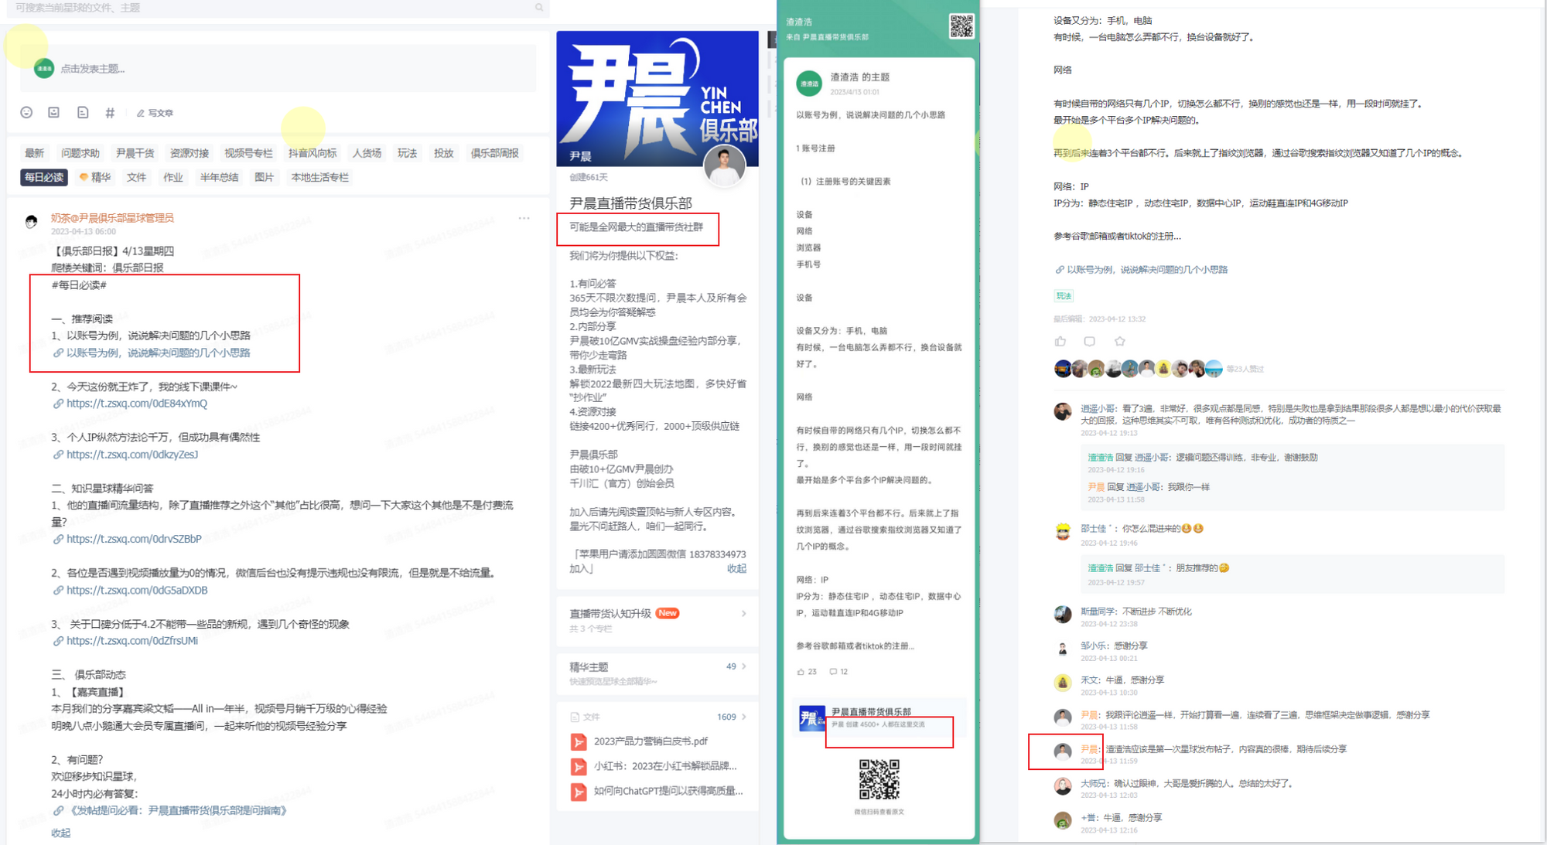Click commenter name 斯量同学
This screenshot has width=1547, height=845.
[1097, 612]
